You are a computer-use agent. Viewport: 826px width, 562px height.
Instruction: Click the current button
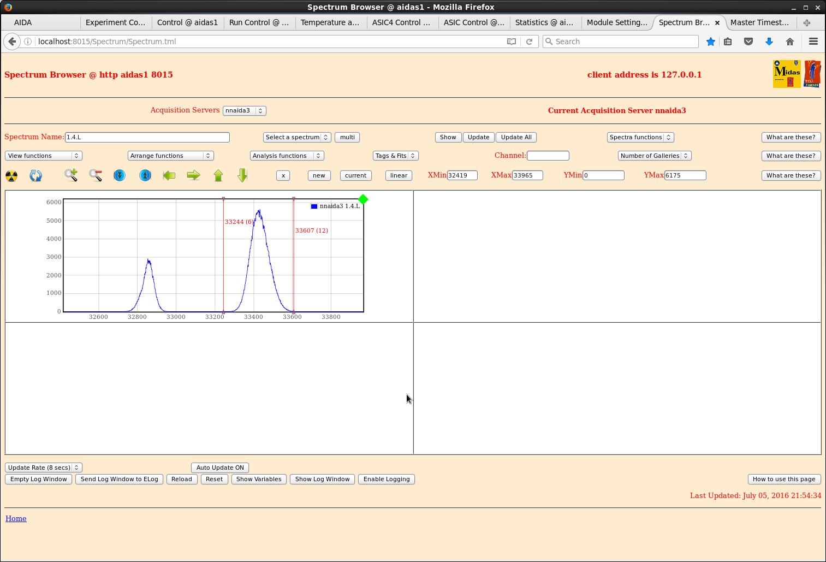coord(355,175)
